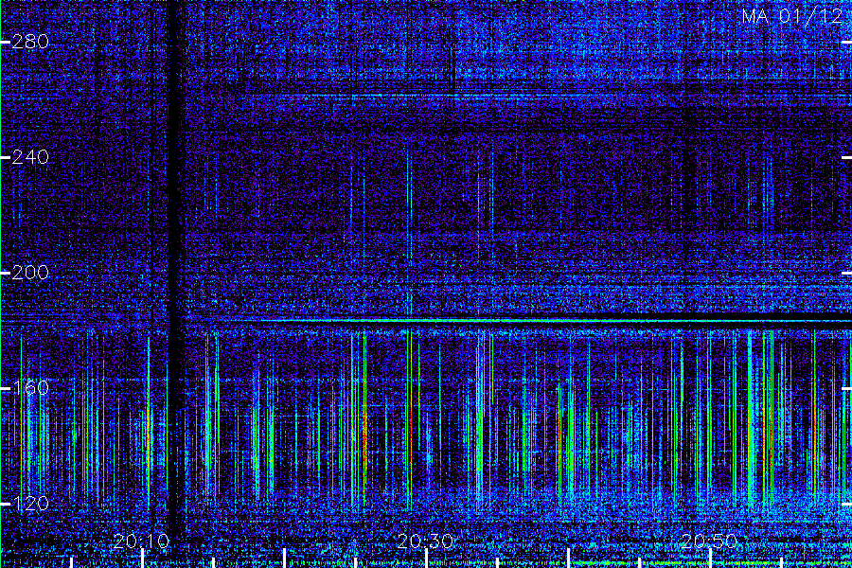Viewport: 852px width, 568px height.
Task: Click the 120 frequency axis label
Action: click(x=30, y=504)
